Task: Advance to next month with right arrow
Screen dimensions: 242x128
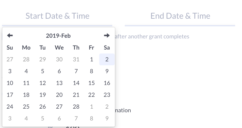Action: [107, 35]
